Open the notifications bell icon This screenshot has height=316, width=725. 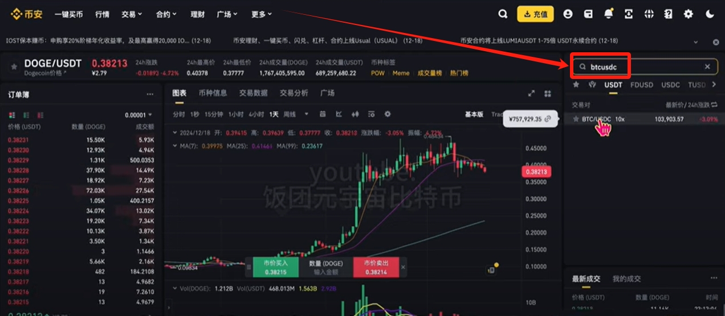click(x=608, y=14)
